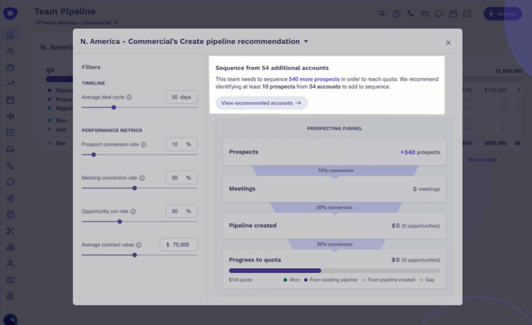Click View recommended accounts button
Image resolution: width=532 pixels, height=325 pixels.
coord(261,103)
